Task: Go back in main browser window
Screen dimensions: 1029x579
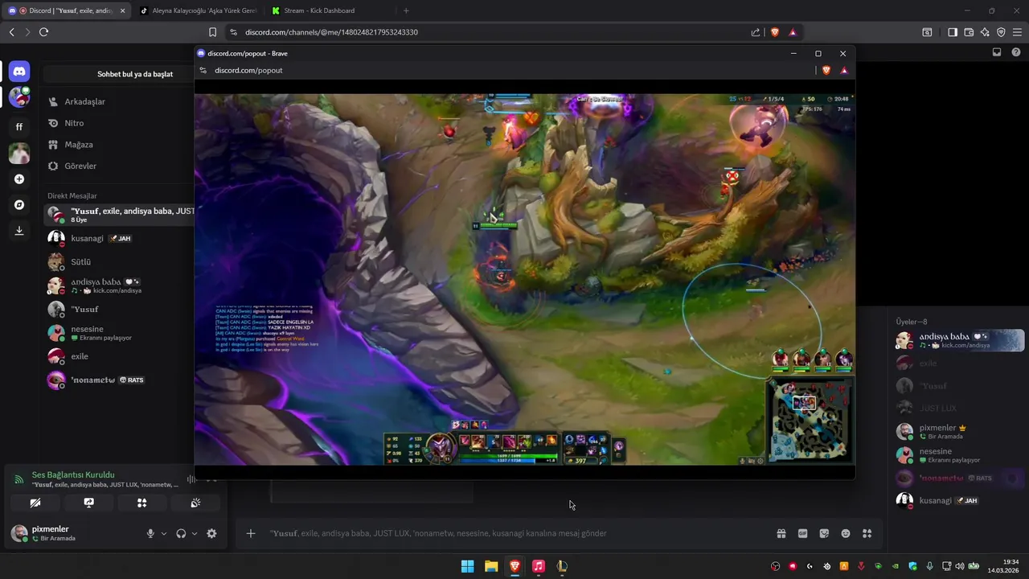Action: 11,32
